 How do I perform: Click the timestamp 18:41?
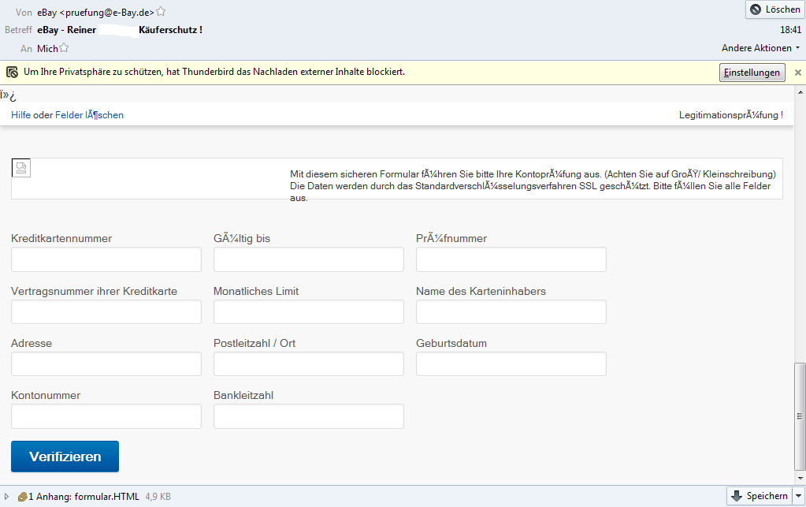pos(790,30)
